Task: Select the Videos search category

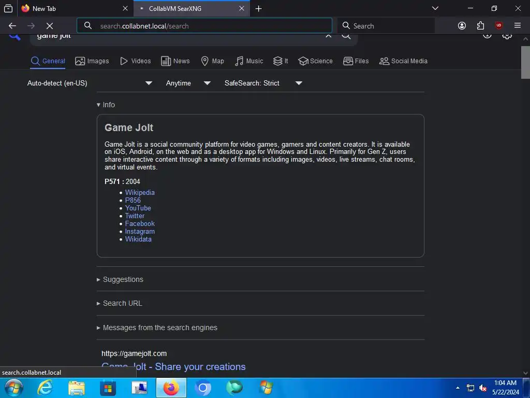Action: [x=136, y=61]
